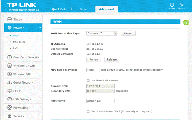Click the Reboot gear icon
Image resolution: width=192 pixels, height=120 pixels.
click(182, 5)
